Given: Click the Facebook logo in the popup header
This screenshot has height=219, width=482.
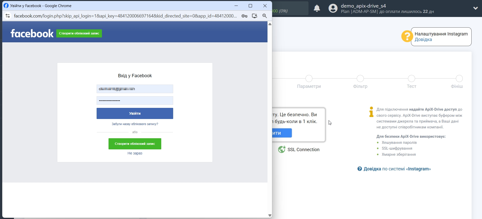Looking at the screenshot, I should coord(32,33).
